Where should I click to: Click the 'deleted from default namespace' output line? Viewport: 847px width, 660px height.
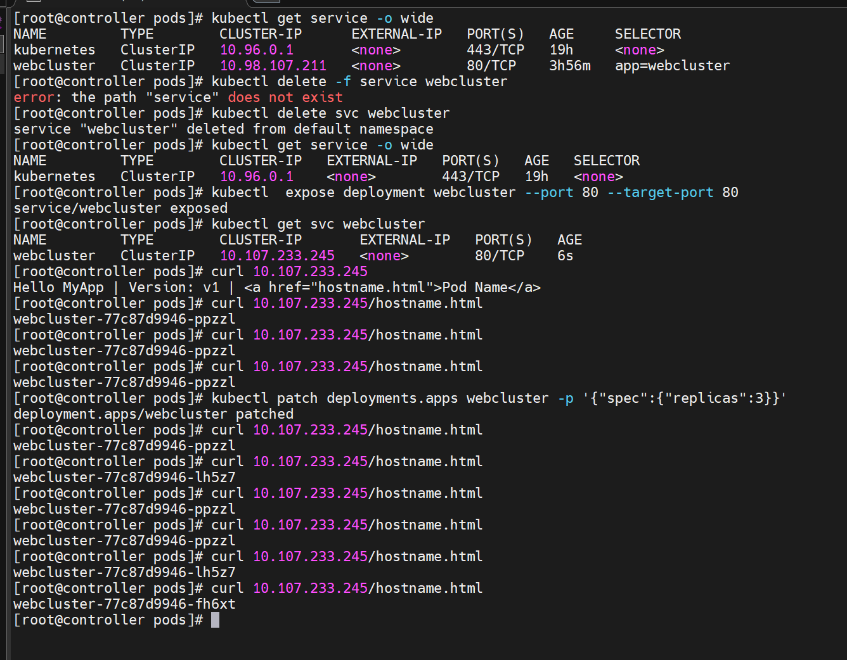pos(224,129)
